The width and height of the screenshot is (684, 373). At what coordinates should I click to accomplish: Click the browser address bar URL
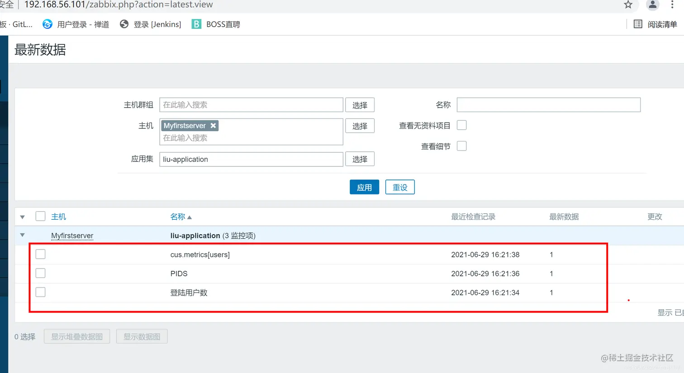pyautogui.click(x=119, y=5)
